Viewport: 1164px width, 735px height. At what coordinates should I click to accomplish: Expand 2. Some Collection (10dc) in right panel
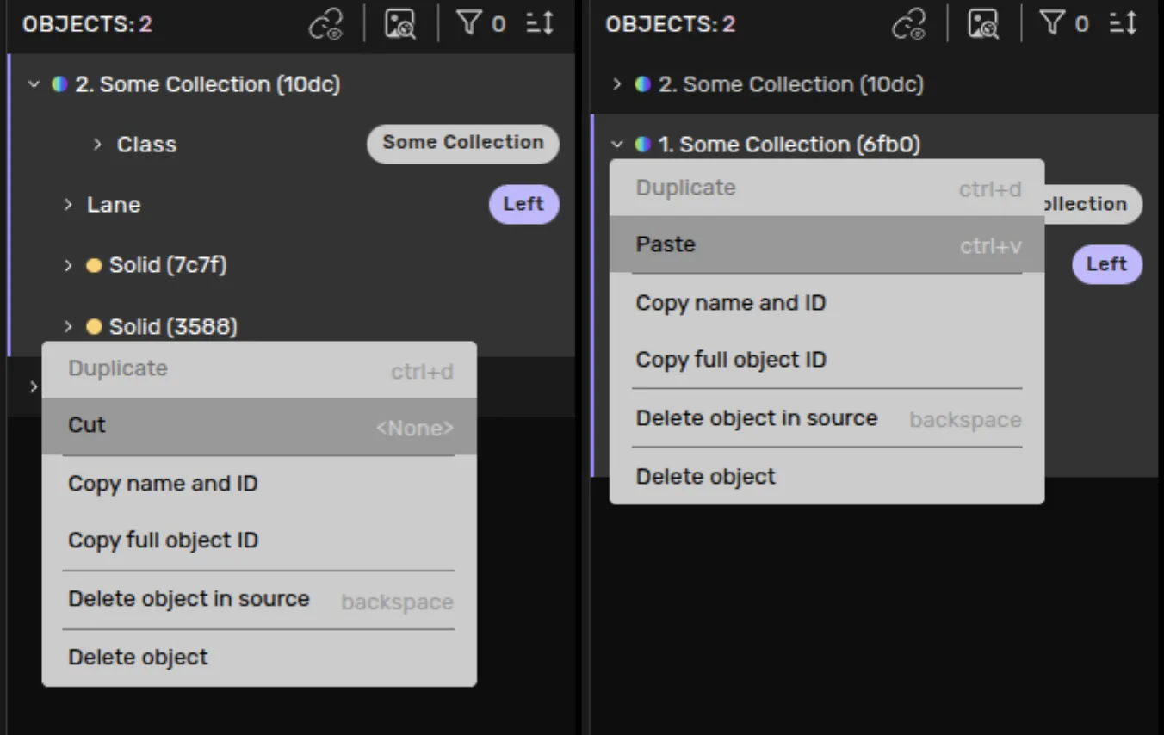(x=616, y=84)
